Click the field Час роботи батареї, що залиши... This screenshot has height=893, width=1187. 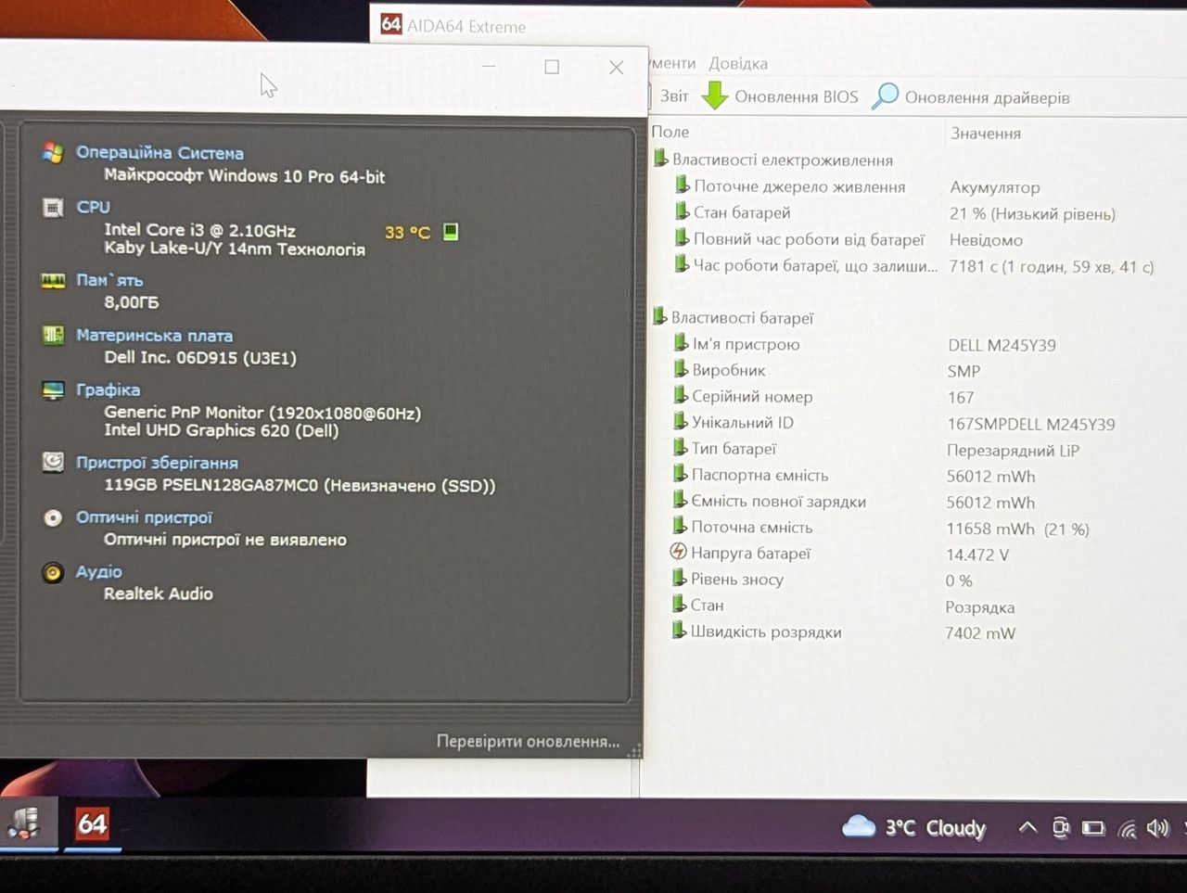pyautogui.click(x=815, y=265)
